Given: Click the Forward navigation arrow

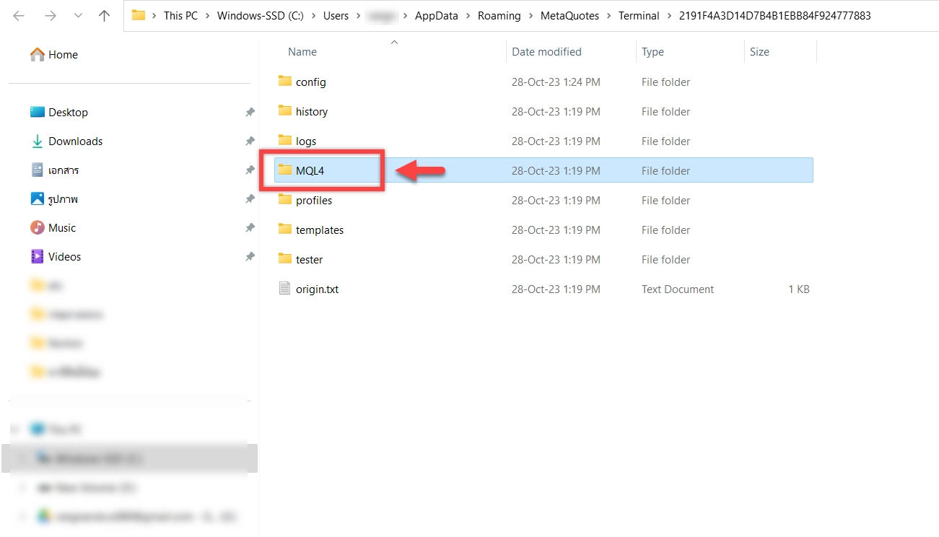Looking at the screenshot, I should click(48, 16).
